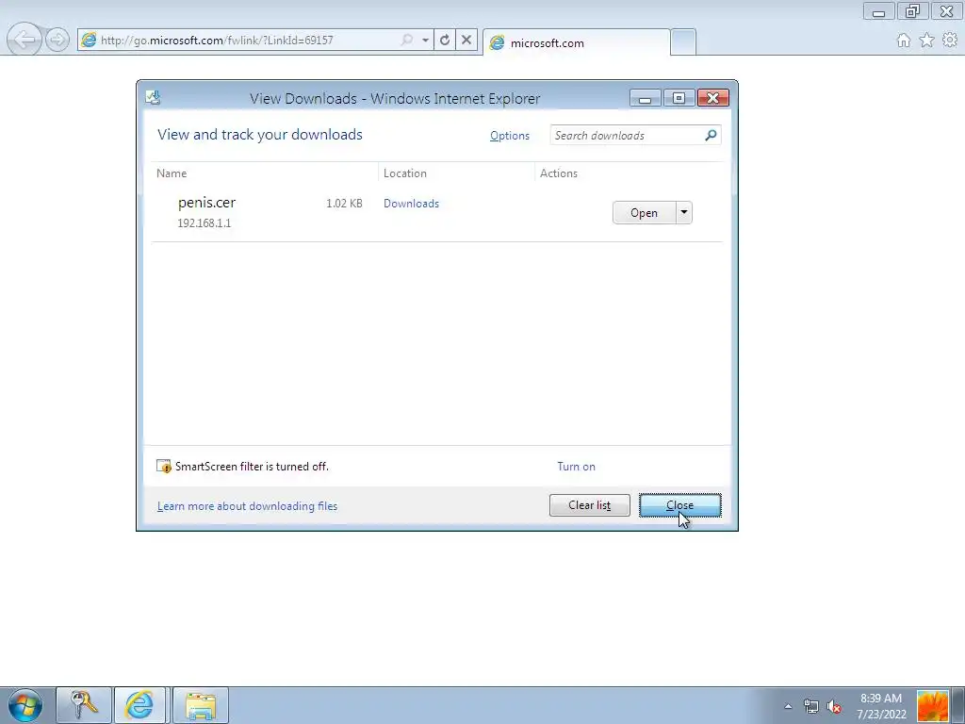Screen dimensions: 965x724
Task: Click the Open button for the download
Action: (x=644, y=212)
